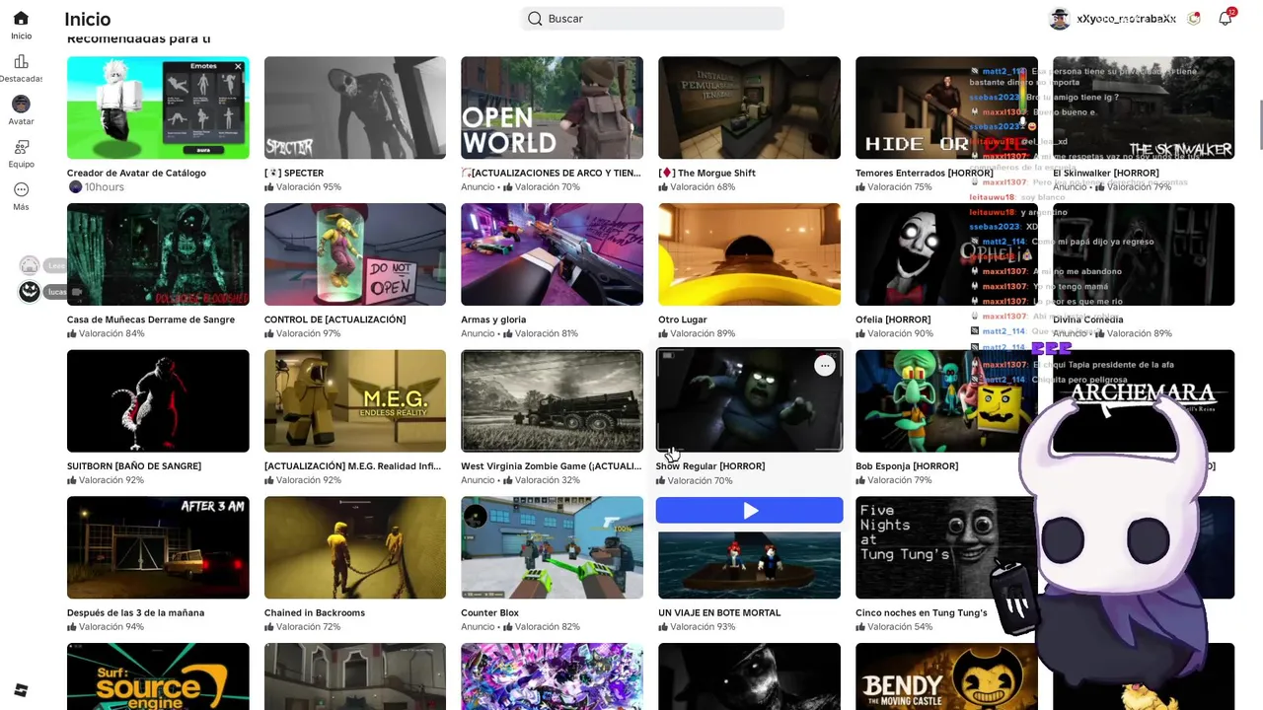This screenshot has width=1263, height=710.
Task: Click Después de las 3 de la mañana title
Action: [x=135, y=612]
